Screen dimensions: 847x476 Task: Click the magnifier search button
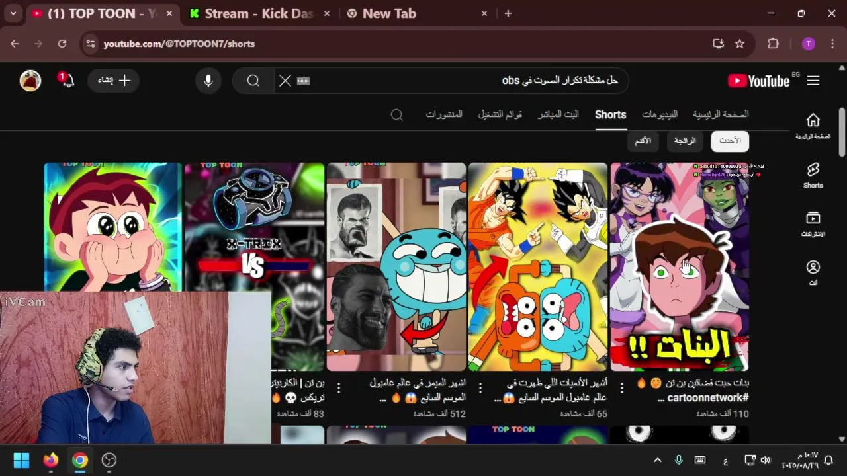pyautogui.click(x=253, y=81)
